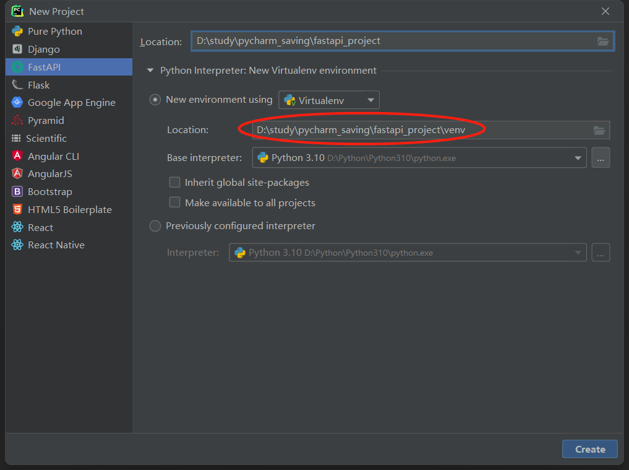Choose HTML5 Boilerplate project type
Image resolution: width=629 pixels, height=470 pixels.
[x=69, y=209]
